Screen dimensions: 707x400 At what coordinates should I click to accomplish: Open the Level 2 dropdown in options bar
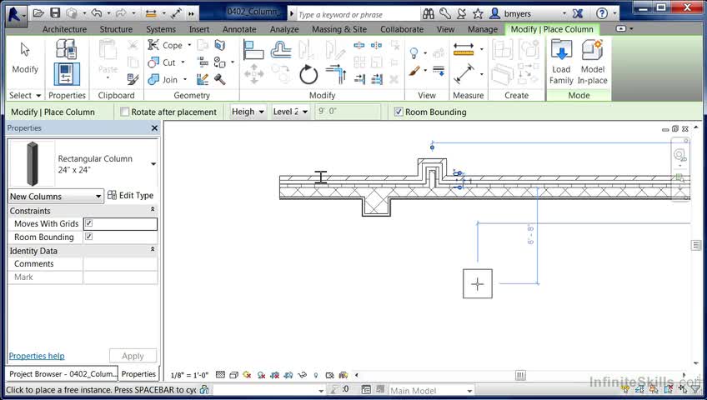pos(290,112)
